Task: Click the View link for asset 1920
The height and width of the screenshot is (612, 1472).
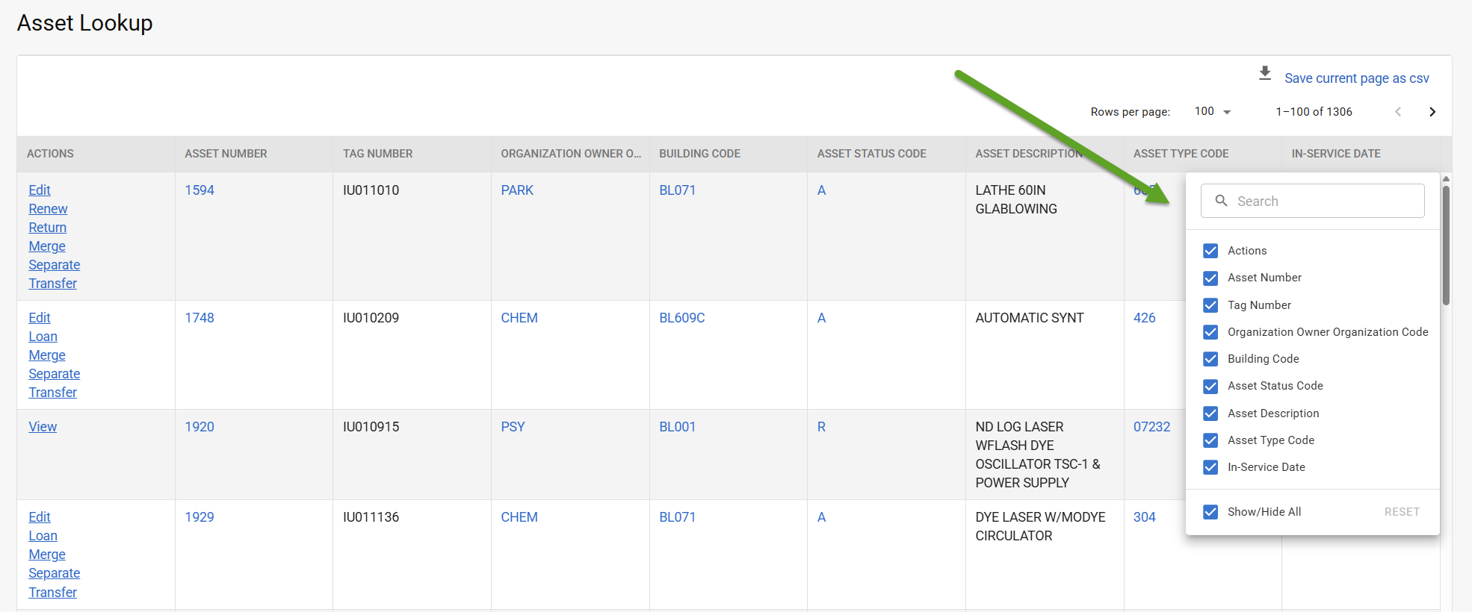Action: pyautogui.click(x=43, y=427)
